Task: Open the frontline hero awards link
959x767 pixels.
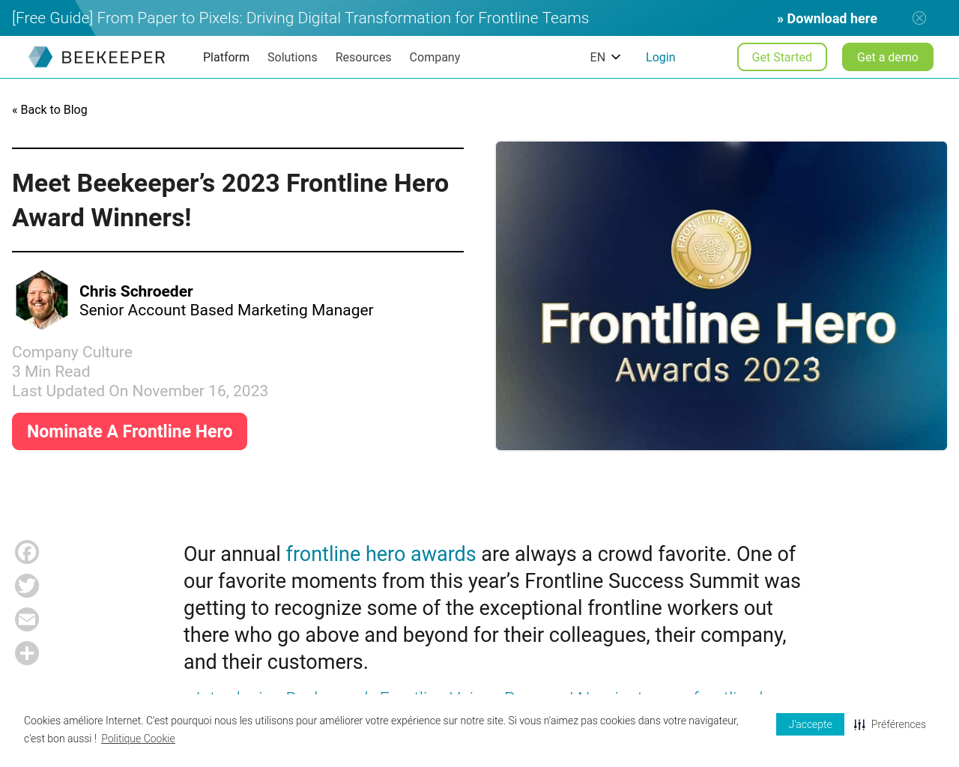Action: pyautogui.click(x=381, y=554)
